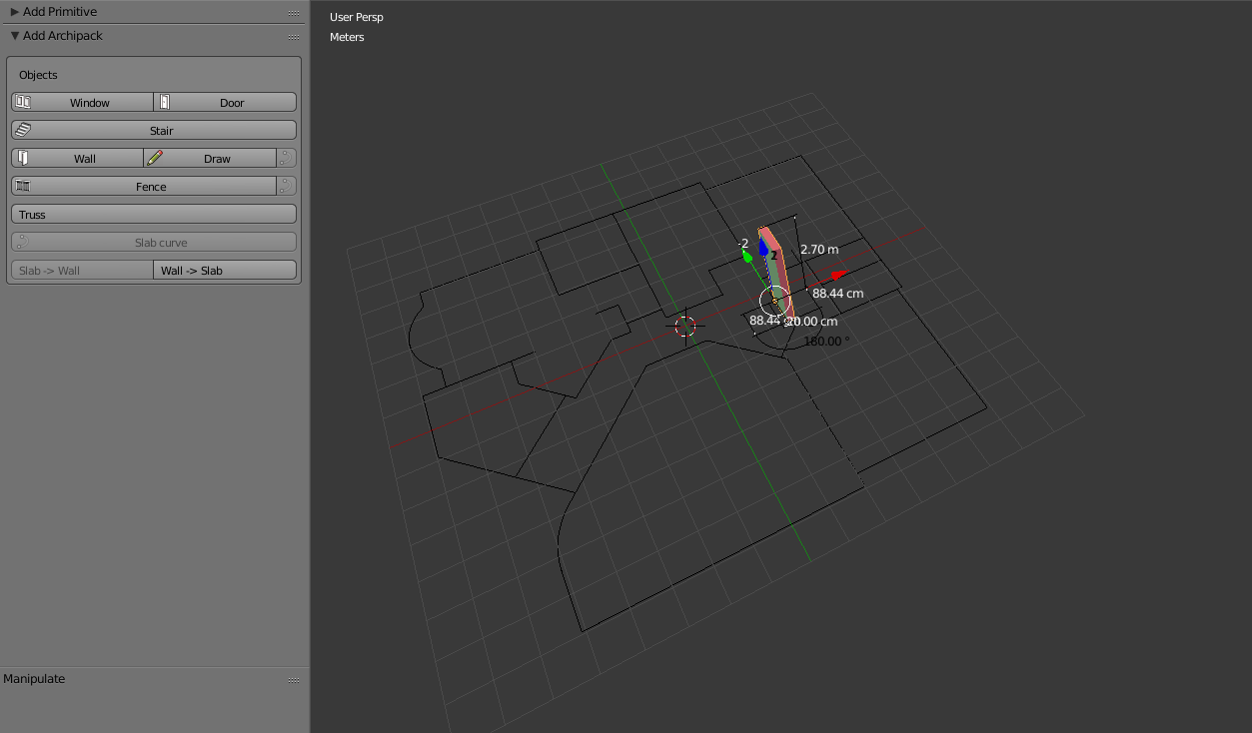Click curve icon beside the Fence button
The height and width of the screenshot is (733, 1252).
coord(287,187)
